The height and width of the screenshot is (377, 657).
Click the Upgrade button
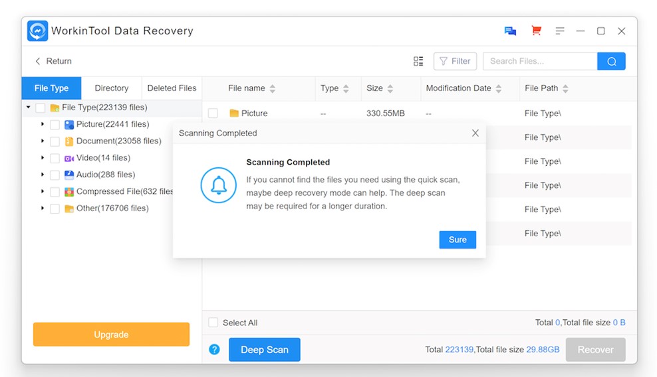click(x=111, y=335)
